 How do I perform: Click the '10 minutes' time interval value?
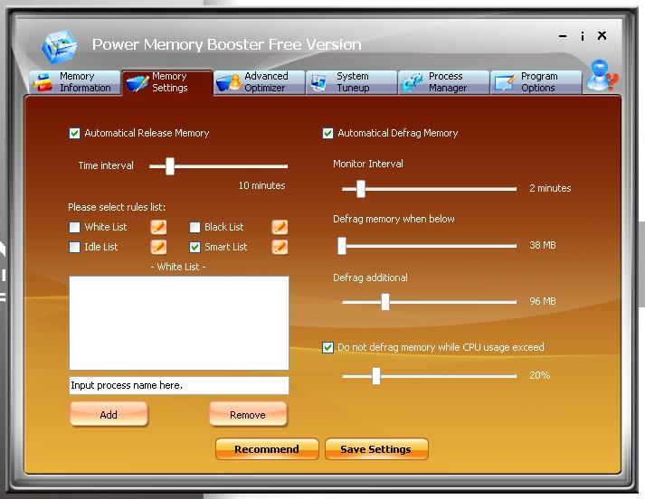click(x=262, y=185)
